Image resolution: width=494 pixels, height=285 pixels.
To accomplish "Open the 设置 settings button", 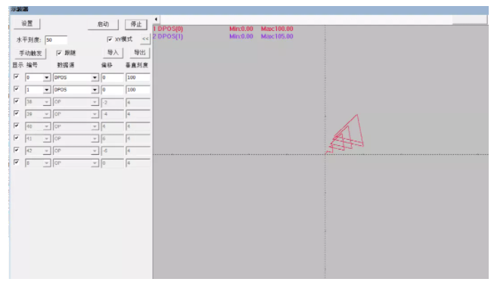I will 27,23.
